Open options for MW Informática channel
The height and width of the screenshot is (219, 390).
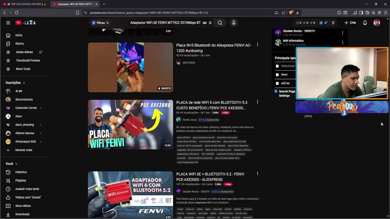pos(342,43)
